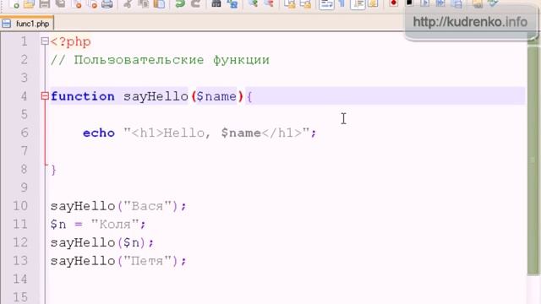
Task: Select the func1.php document tab
Action: tap(27, 24)
